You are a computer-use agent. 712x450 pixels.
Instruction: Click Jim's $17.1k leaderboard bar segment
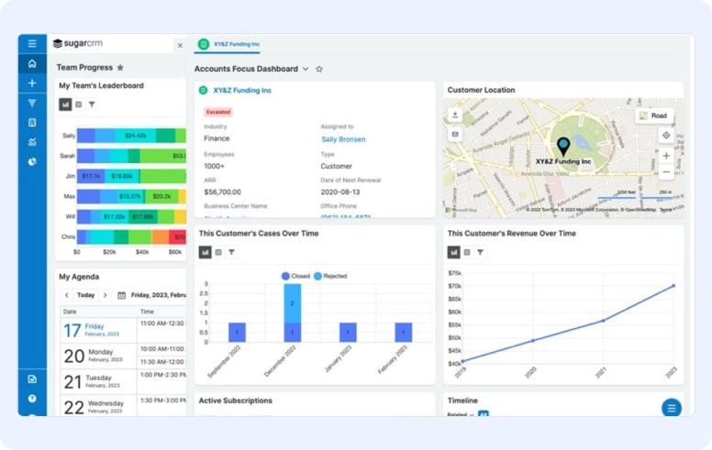point(91,176)
